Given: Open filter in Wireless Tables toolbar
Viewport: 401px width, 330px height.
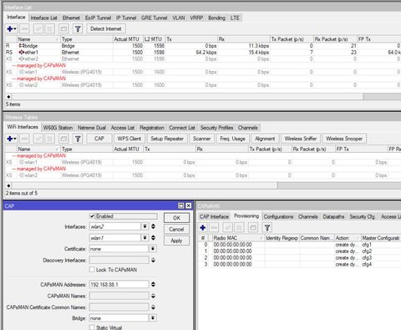Looking at the screenshot, I should pyautogui.click(x=78, y=139).
